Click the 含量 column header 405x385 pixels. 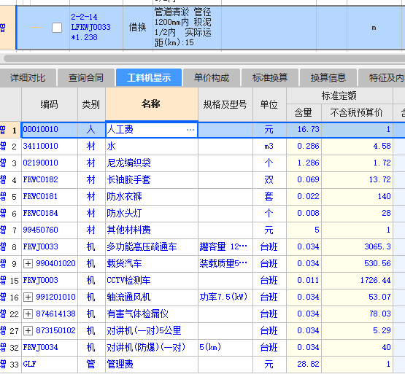click(x=304, y=112)
